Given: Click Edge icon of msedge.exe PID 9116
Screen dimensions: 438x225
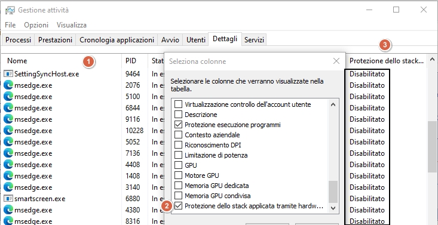Looking at the screenshot, I should pos(8,119).
